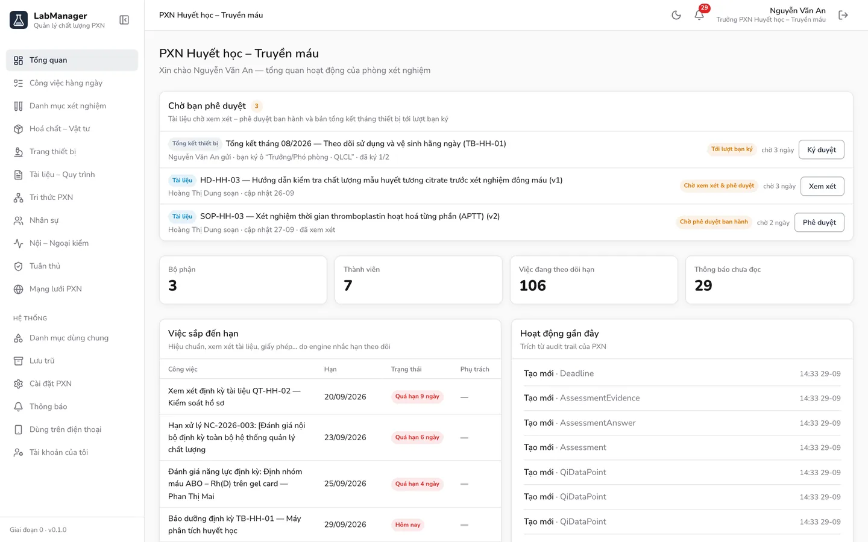Viewport: 868px width, 542px height.
Task: Click the Công việc hàng ngày checklist icon
Action: pos(19,83)
